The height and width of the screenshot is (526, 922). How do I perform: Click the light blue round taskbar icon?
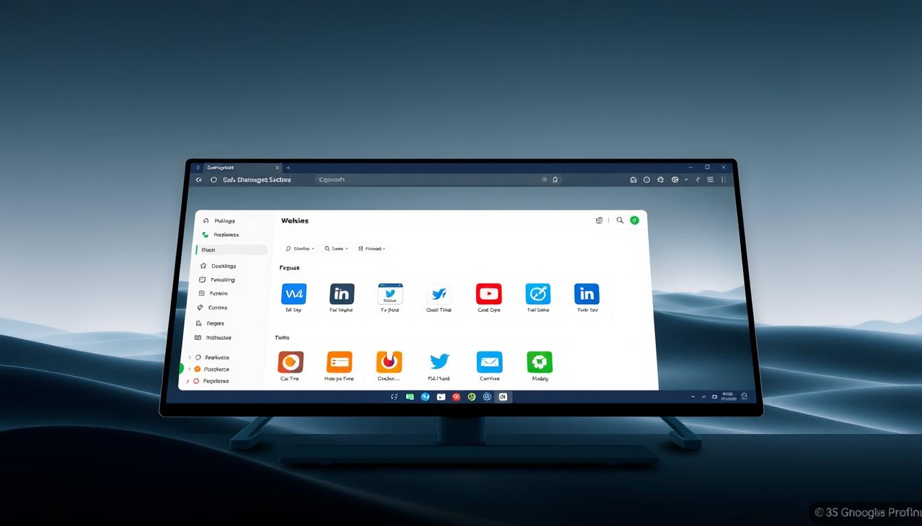pyautogui.click(x=425, y=397)
